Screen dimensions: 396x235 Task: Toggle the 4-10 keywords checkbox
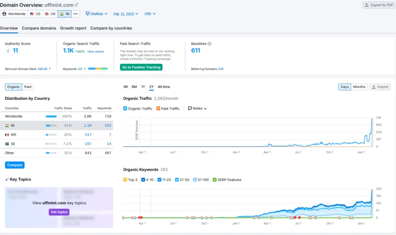143,180
